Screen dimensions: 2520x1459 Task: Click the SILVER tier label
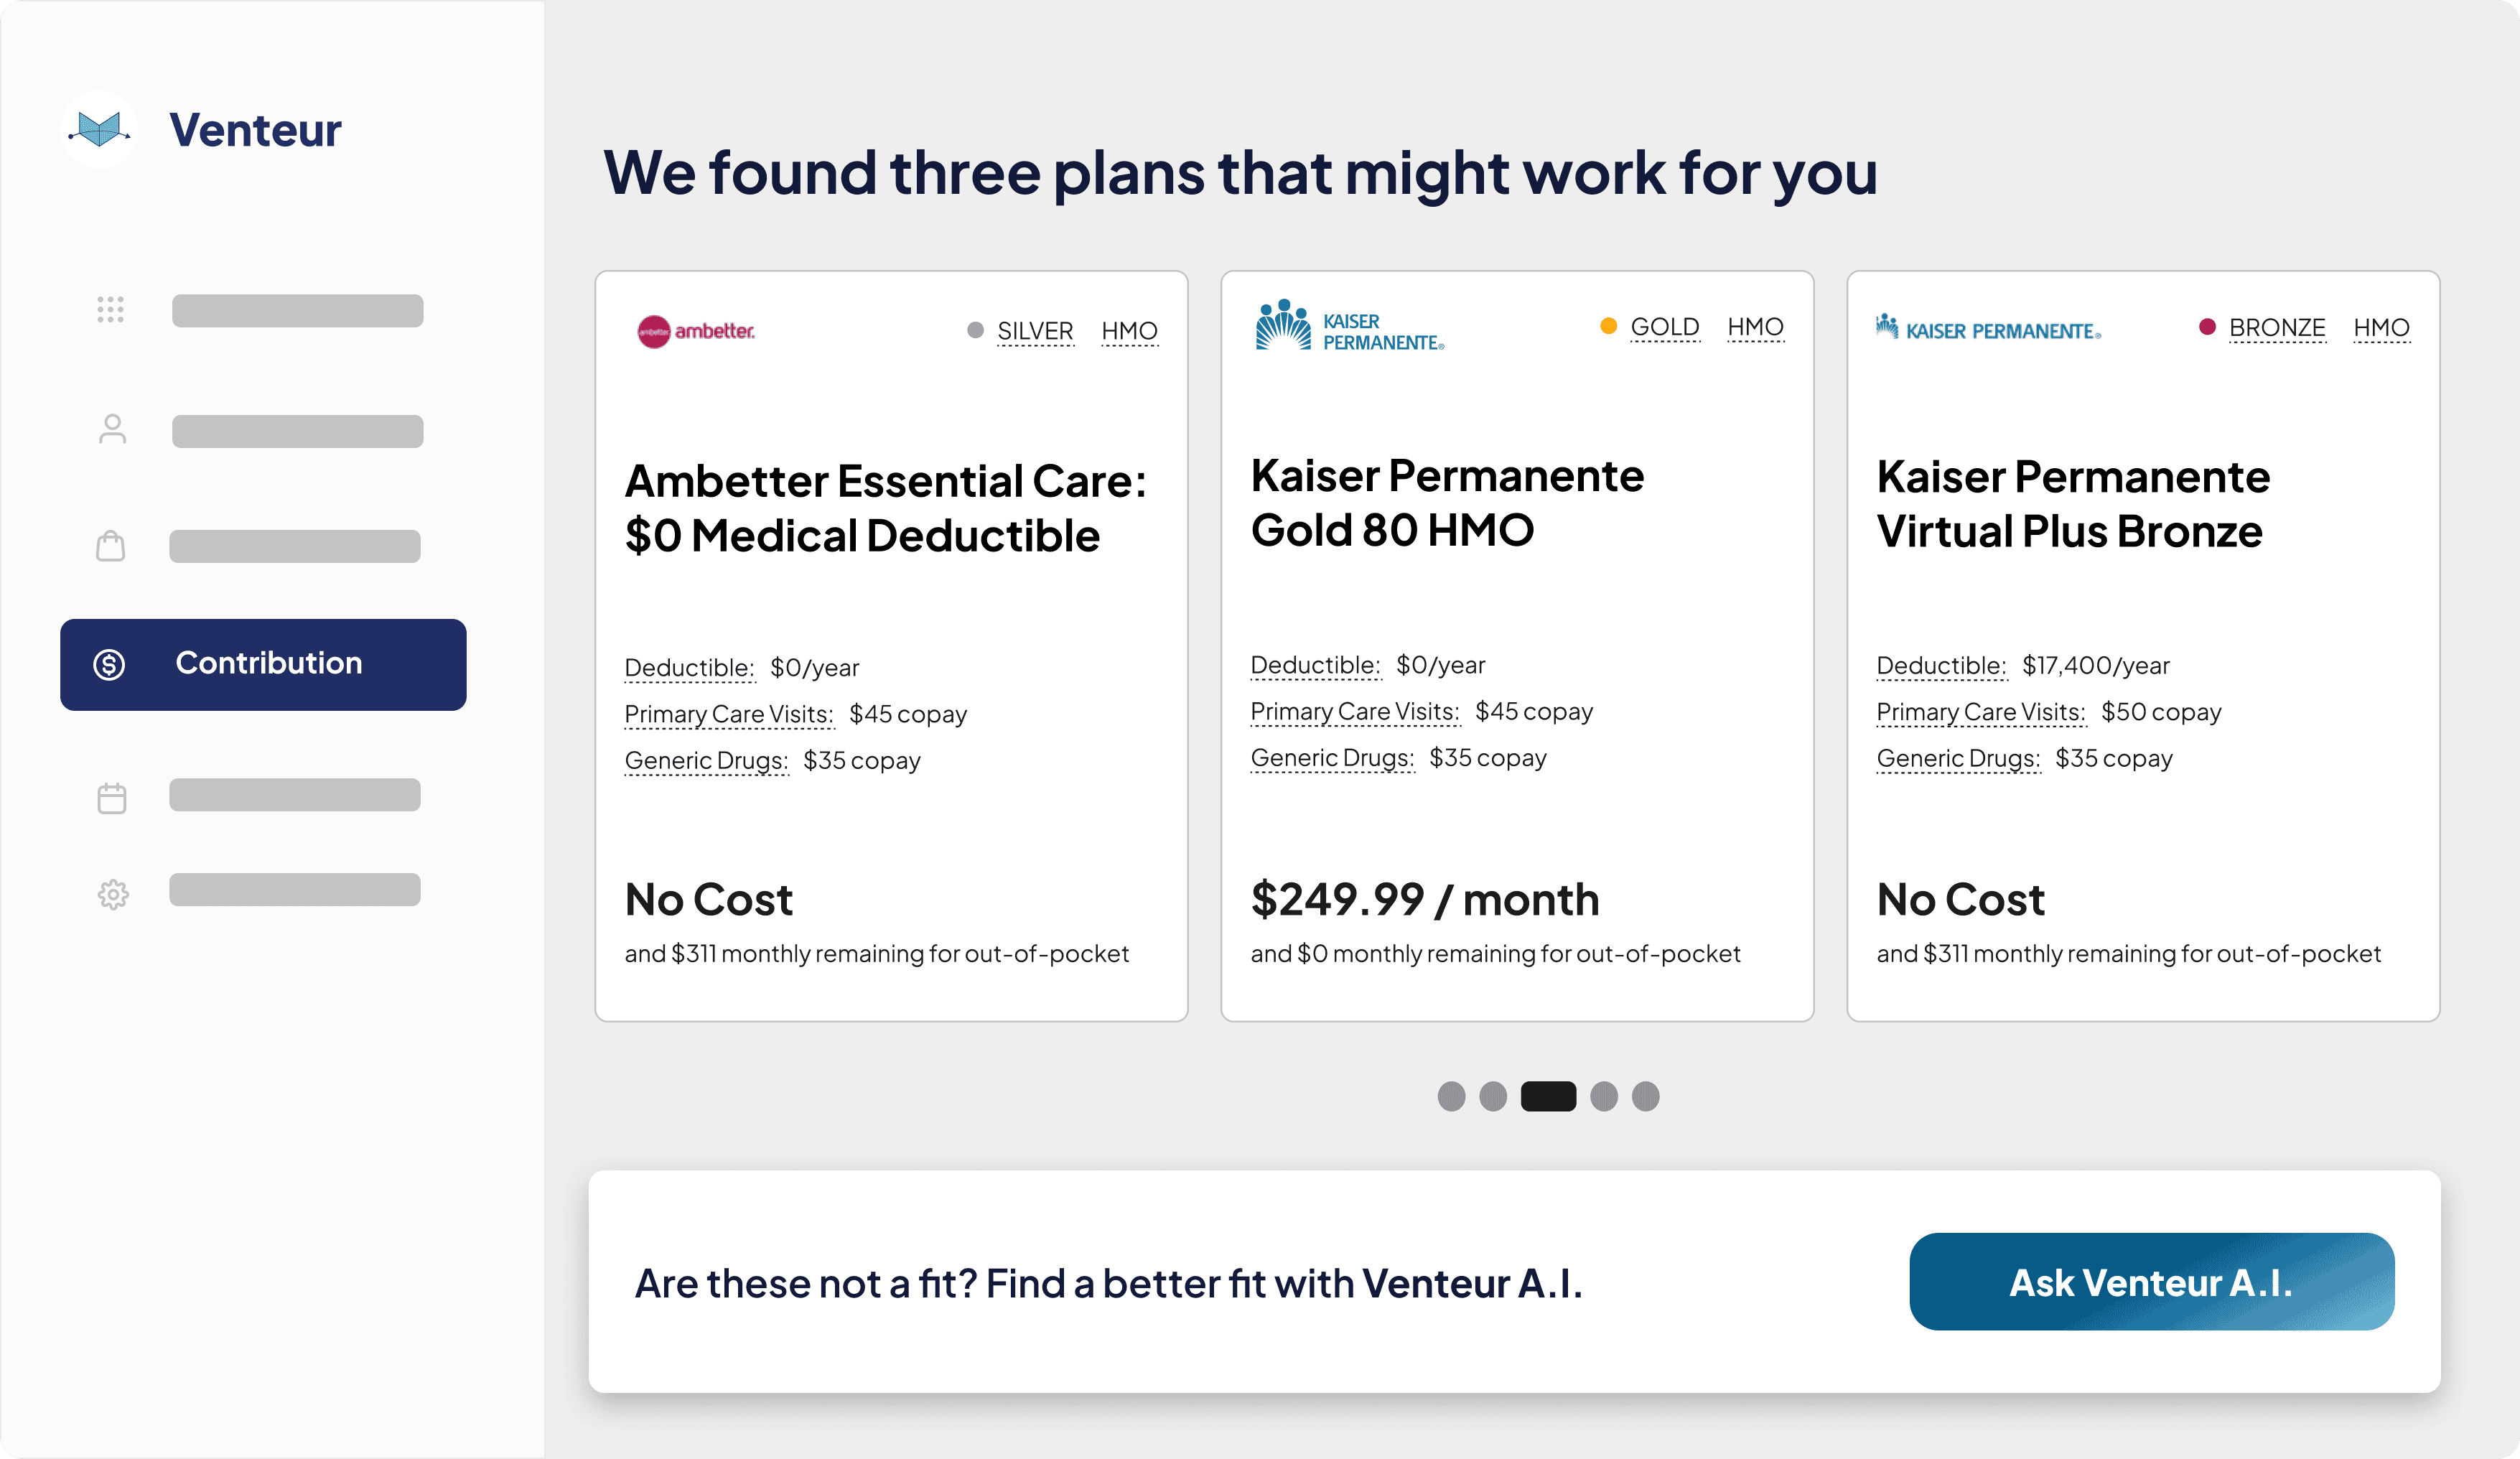(x=1035, y=331)
